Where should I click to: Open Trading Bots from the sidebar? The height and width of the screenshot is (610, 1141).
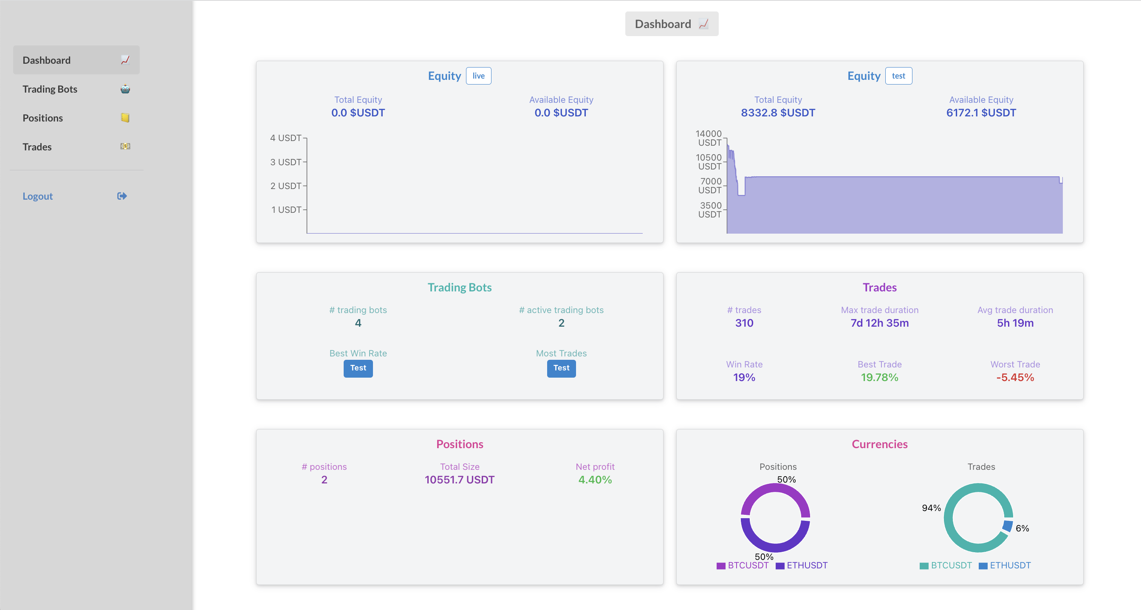tap(50, 89)
